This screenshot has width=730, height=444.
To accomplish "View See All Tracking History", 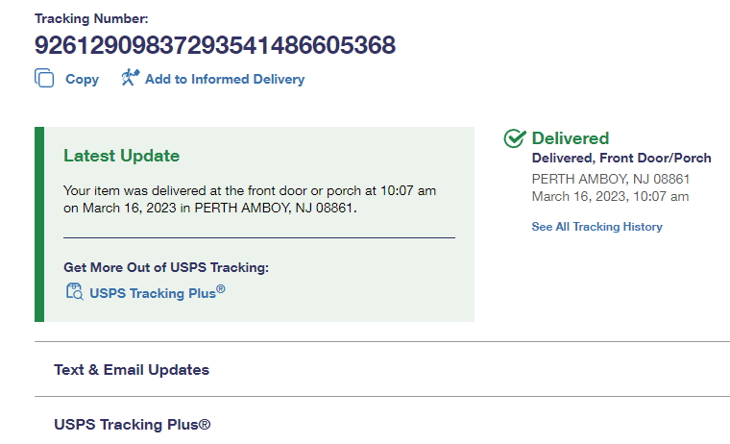I will [596, 227].
